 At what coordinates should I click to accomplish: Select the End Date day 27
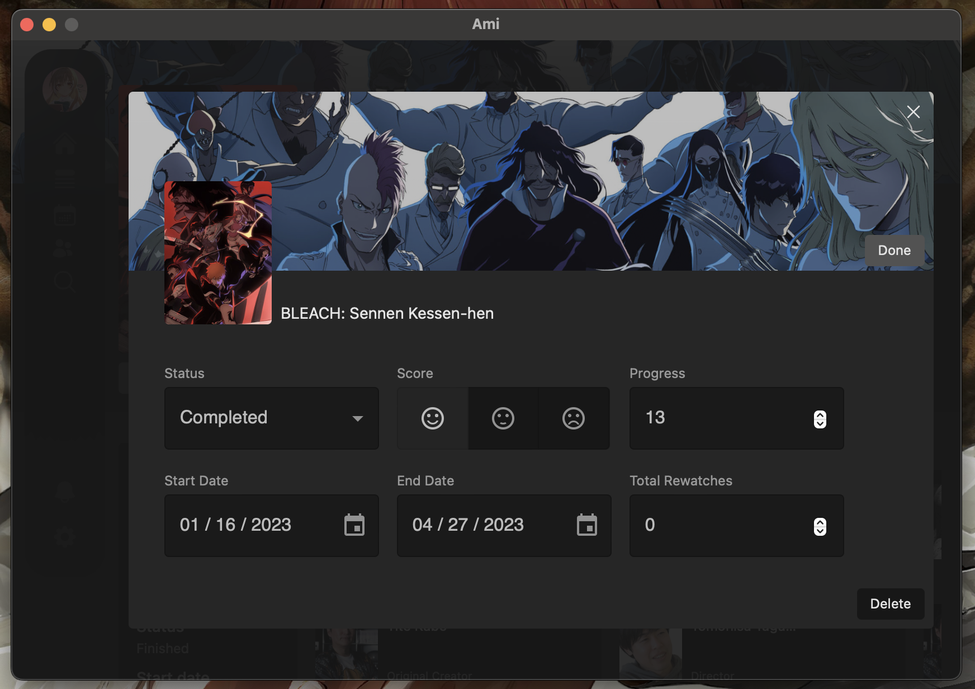[x=458, y=525]
